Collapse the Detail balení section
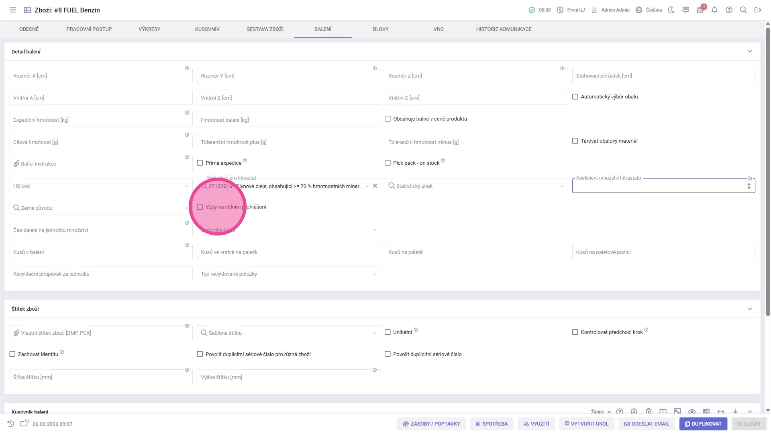Screen dimensions: 771x434 point(749,51)
